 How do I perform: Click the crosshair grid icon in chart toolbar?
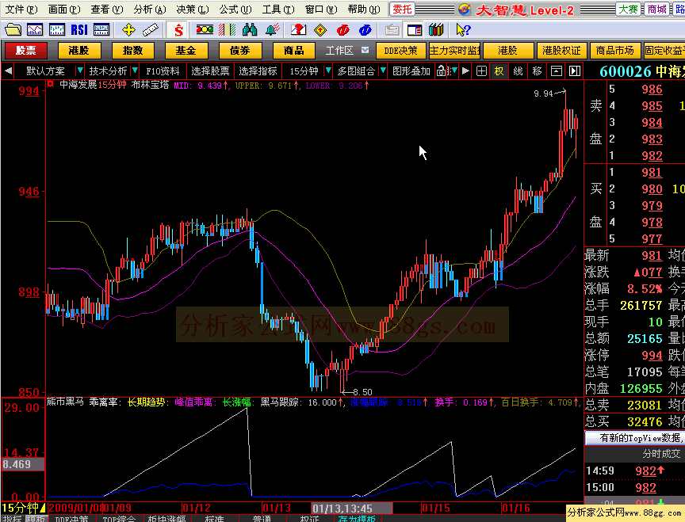tap(481, 70)
